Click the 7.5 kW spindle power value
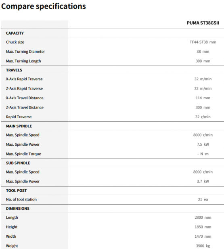 point(203,144)
